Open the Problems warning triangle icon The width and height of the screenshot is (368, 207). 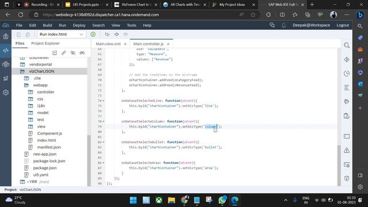pyautogui.click(x=347, y=151)
